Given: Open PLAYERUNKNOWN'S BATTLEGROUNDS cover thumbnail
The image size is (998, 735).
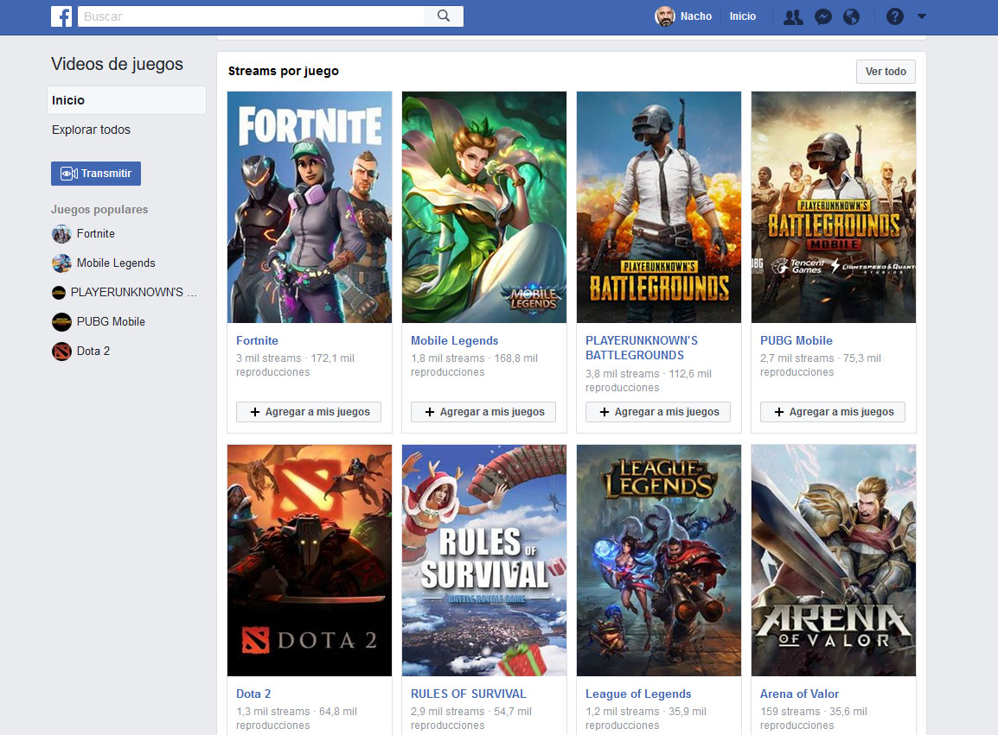Looking at the screenshot, I should (x=659, y=207).
